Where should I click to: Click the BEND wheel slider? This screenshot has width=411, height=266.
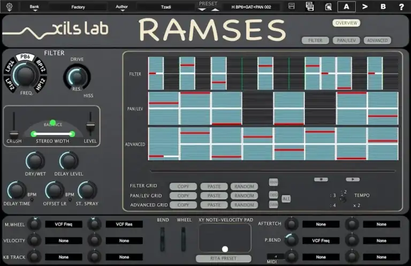(x=163, y=239)
